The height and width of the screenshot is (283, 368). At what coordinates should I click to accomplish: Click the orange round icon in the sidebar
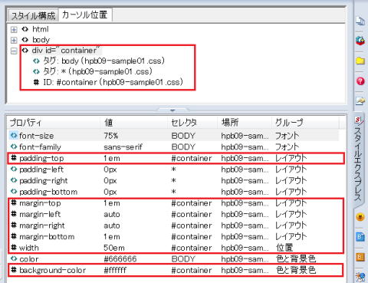[x=360, y=217]
